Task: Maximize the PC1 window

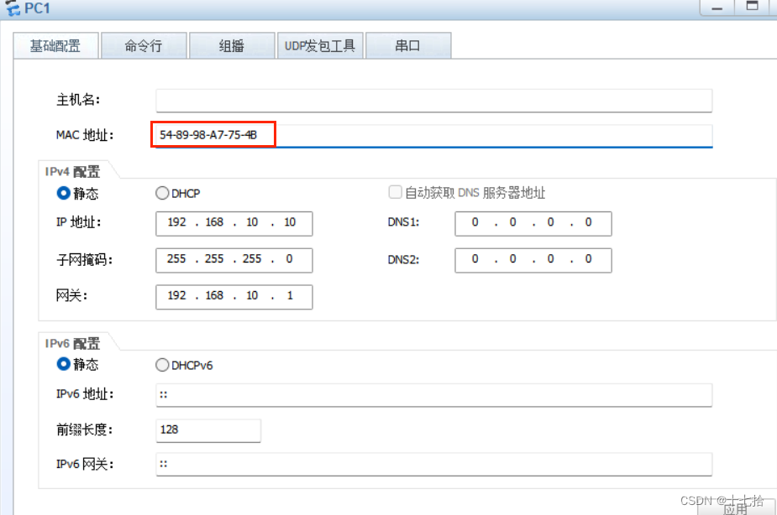Action: 753,7
